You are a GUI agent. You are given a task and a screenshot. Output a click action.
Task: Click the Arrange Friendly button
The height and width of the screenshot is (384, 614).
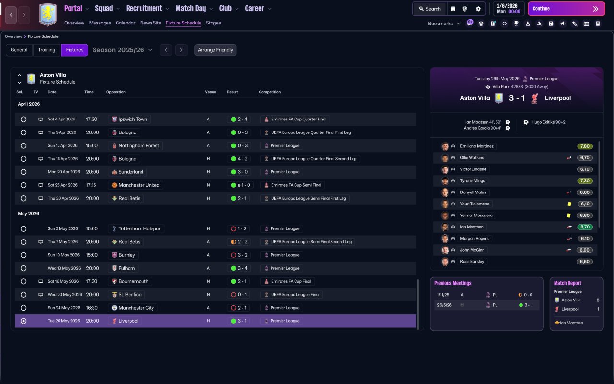(x=215, y=50)
